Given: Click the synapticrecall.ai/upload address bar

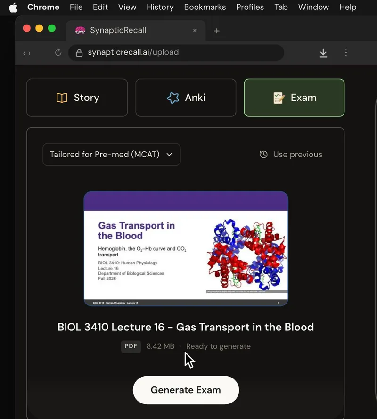Looking at the screenshot, I should click(176, 53).
